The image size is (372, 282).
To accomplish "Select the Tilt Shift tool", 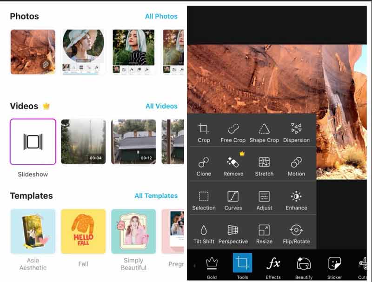I will [x=204, y=234].
